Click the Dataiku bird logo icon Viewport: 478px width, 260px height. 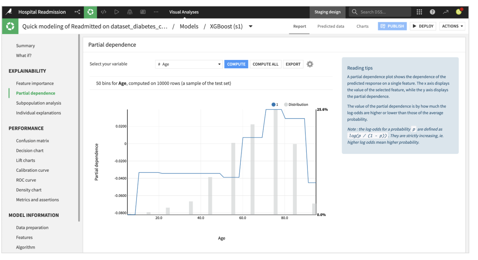coord(9,12)
